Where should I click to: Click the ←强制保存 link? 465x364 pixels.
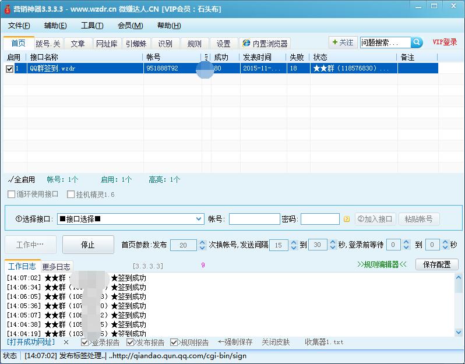235,342
